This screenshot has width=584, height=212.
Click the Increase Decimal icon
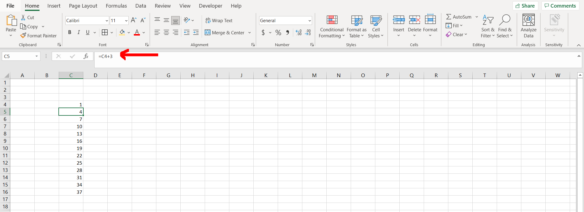click(299, 32)
